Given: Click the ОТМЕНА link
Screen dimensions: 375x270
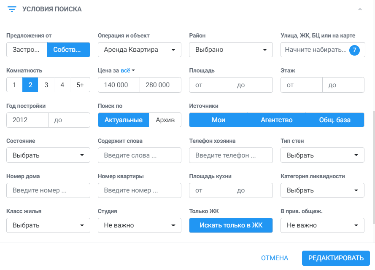Looking at the screenshot, I should pos(275,258).
